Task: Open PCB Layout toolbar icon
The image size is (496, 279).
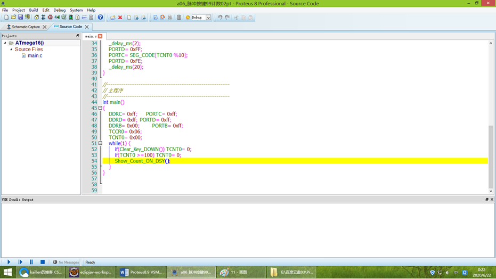Action: pyautogui.click(x=50, y=18)
